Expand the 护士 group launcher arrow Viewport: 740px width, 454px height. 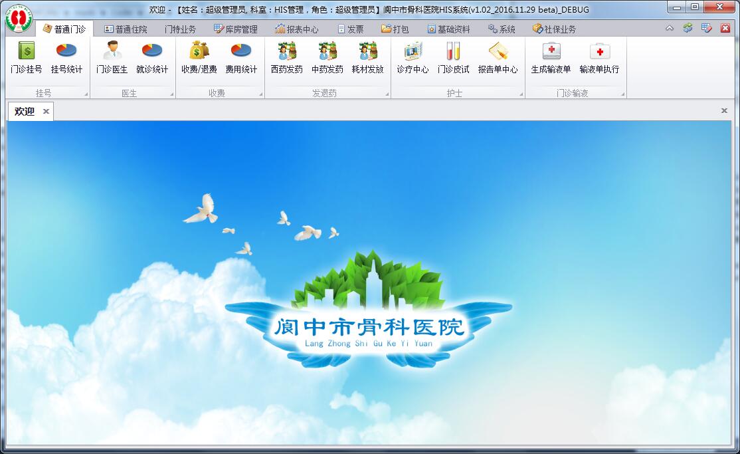pyautogui.click(x=521, y=94)
